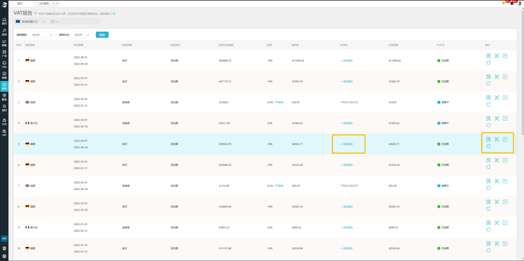The width and height of the screenshot is (524, 261).
Task: Open the FBA sidebar section
Action: (4, 65)
